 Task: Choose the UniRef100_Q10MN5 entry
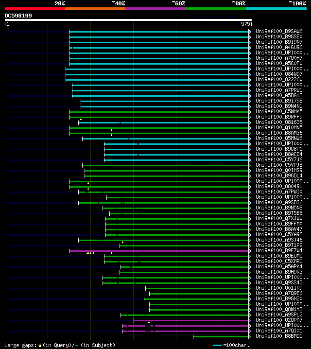pyautogui.click(x=279, y=127)
